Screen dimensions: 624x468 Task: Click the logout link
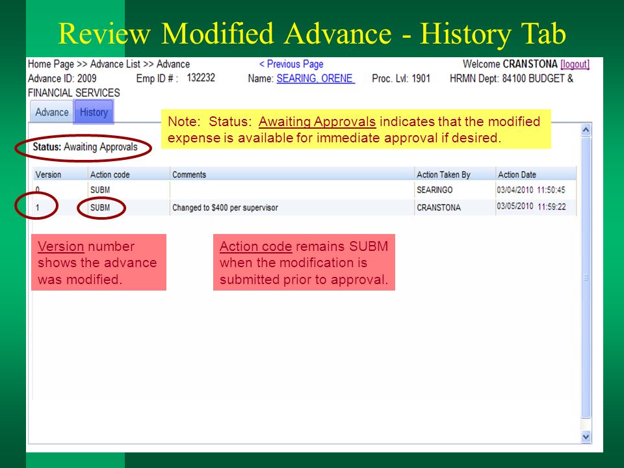(575, 64)
